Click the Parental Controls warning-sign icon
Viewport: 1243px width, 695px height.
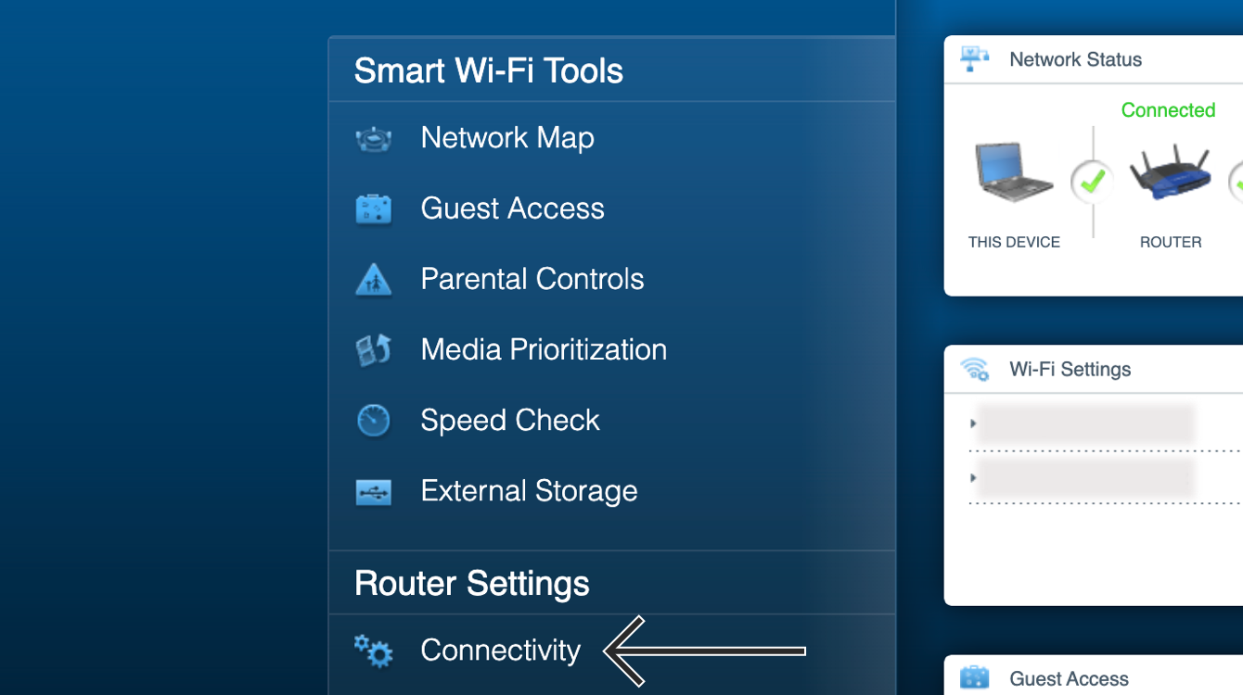tap(374, 280)
